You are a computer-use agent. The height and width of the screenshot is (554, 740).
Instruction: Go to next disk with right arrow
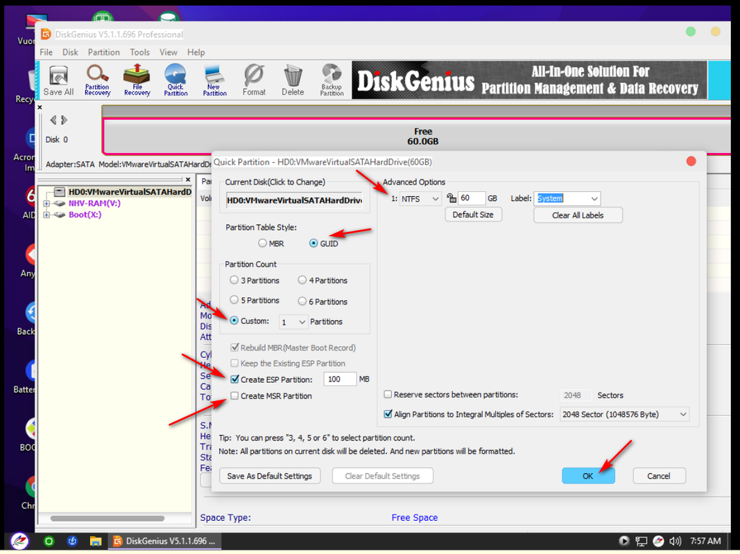pyautogui.click(x=64, y=120)
